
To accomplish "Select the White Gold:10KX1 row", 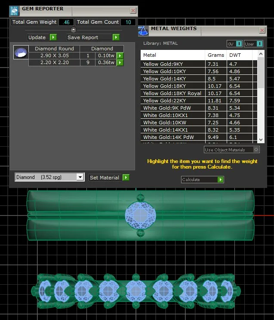I will point(199,115).
